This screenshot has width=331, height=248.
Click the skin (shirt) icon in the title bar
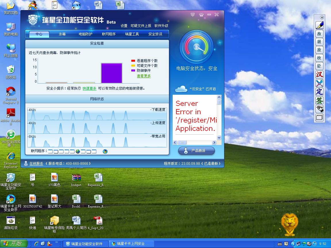pyautogui.click(x=201, y=15)
